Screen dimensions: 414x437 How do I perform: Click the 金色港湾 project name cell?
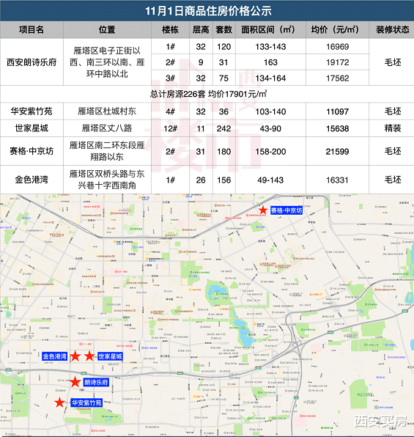32,180
